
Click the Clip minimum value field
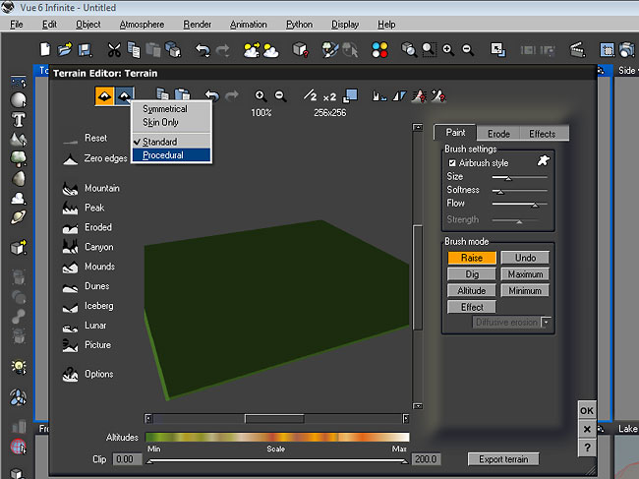(128, 459)
